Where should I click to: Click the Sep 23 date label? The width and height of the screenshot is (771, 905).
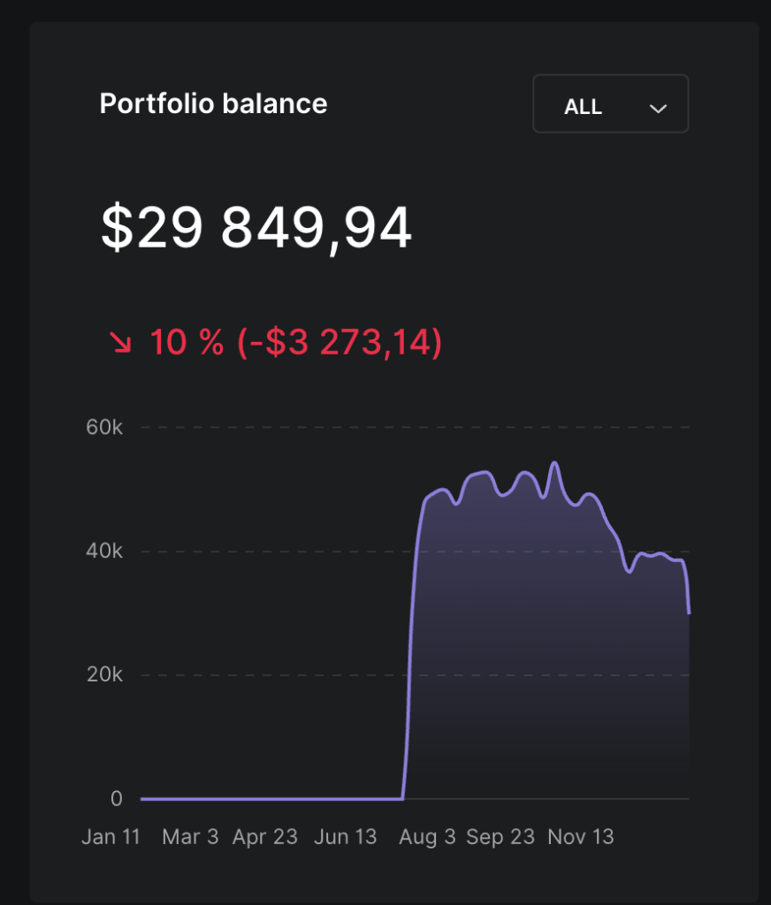point(500,837)
